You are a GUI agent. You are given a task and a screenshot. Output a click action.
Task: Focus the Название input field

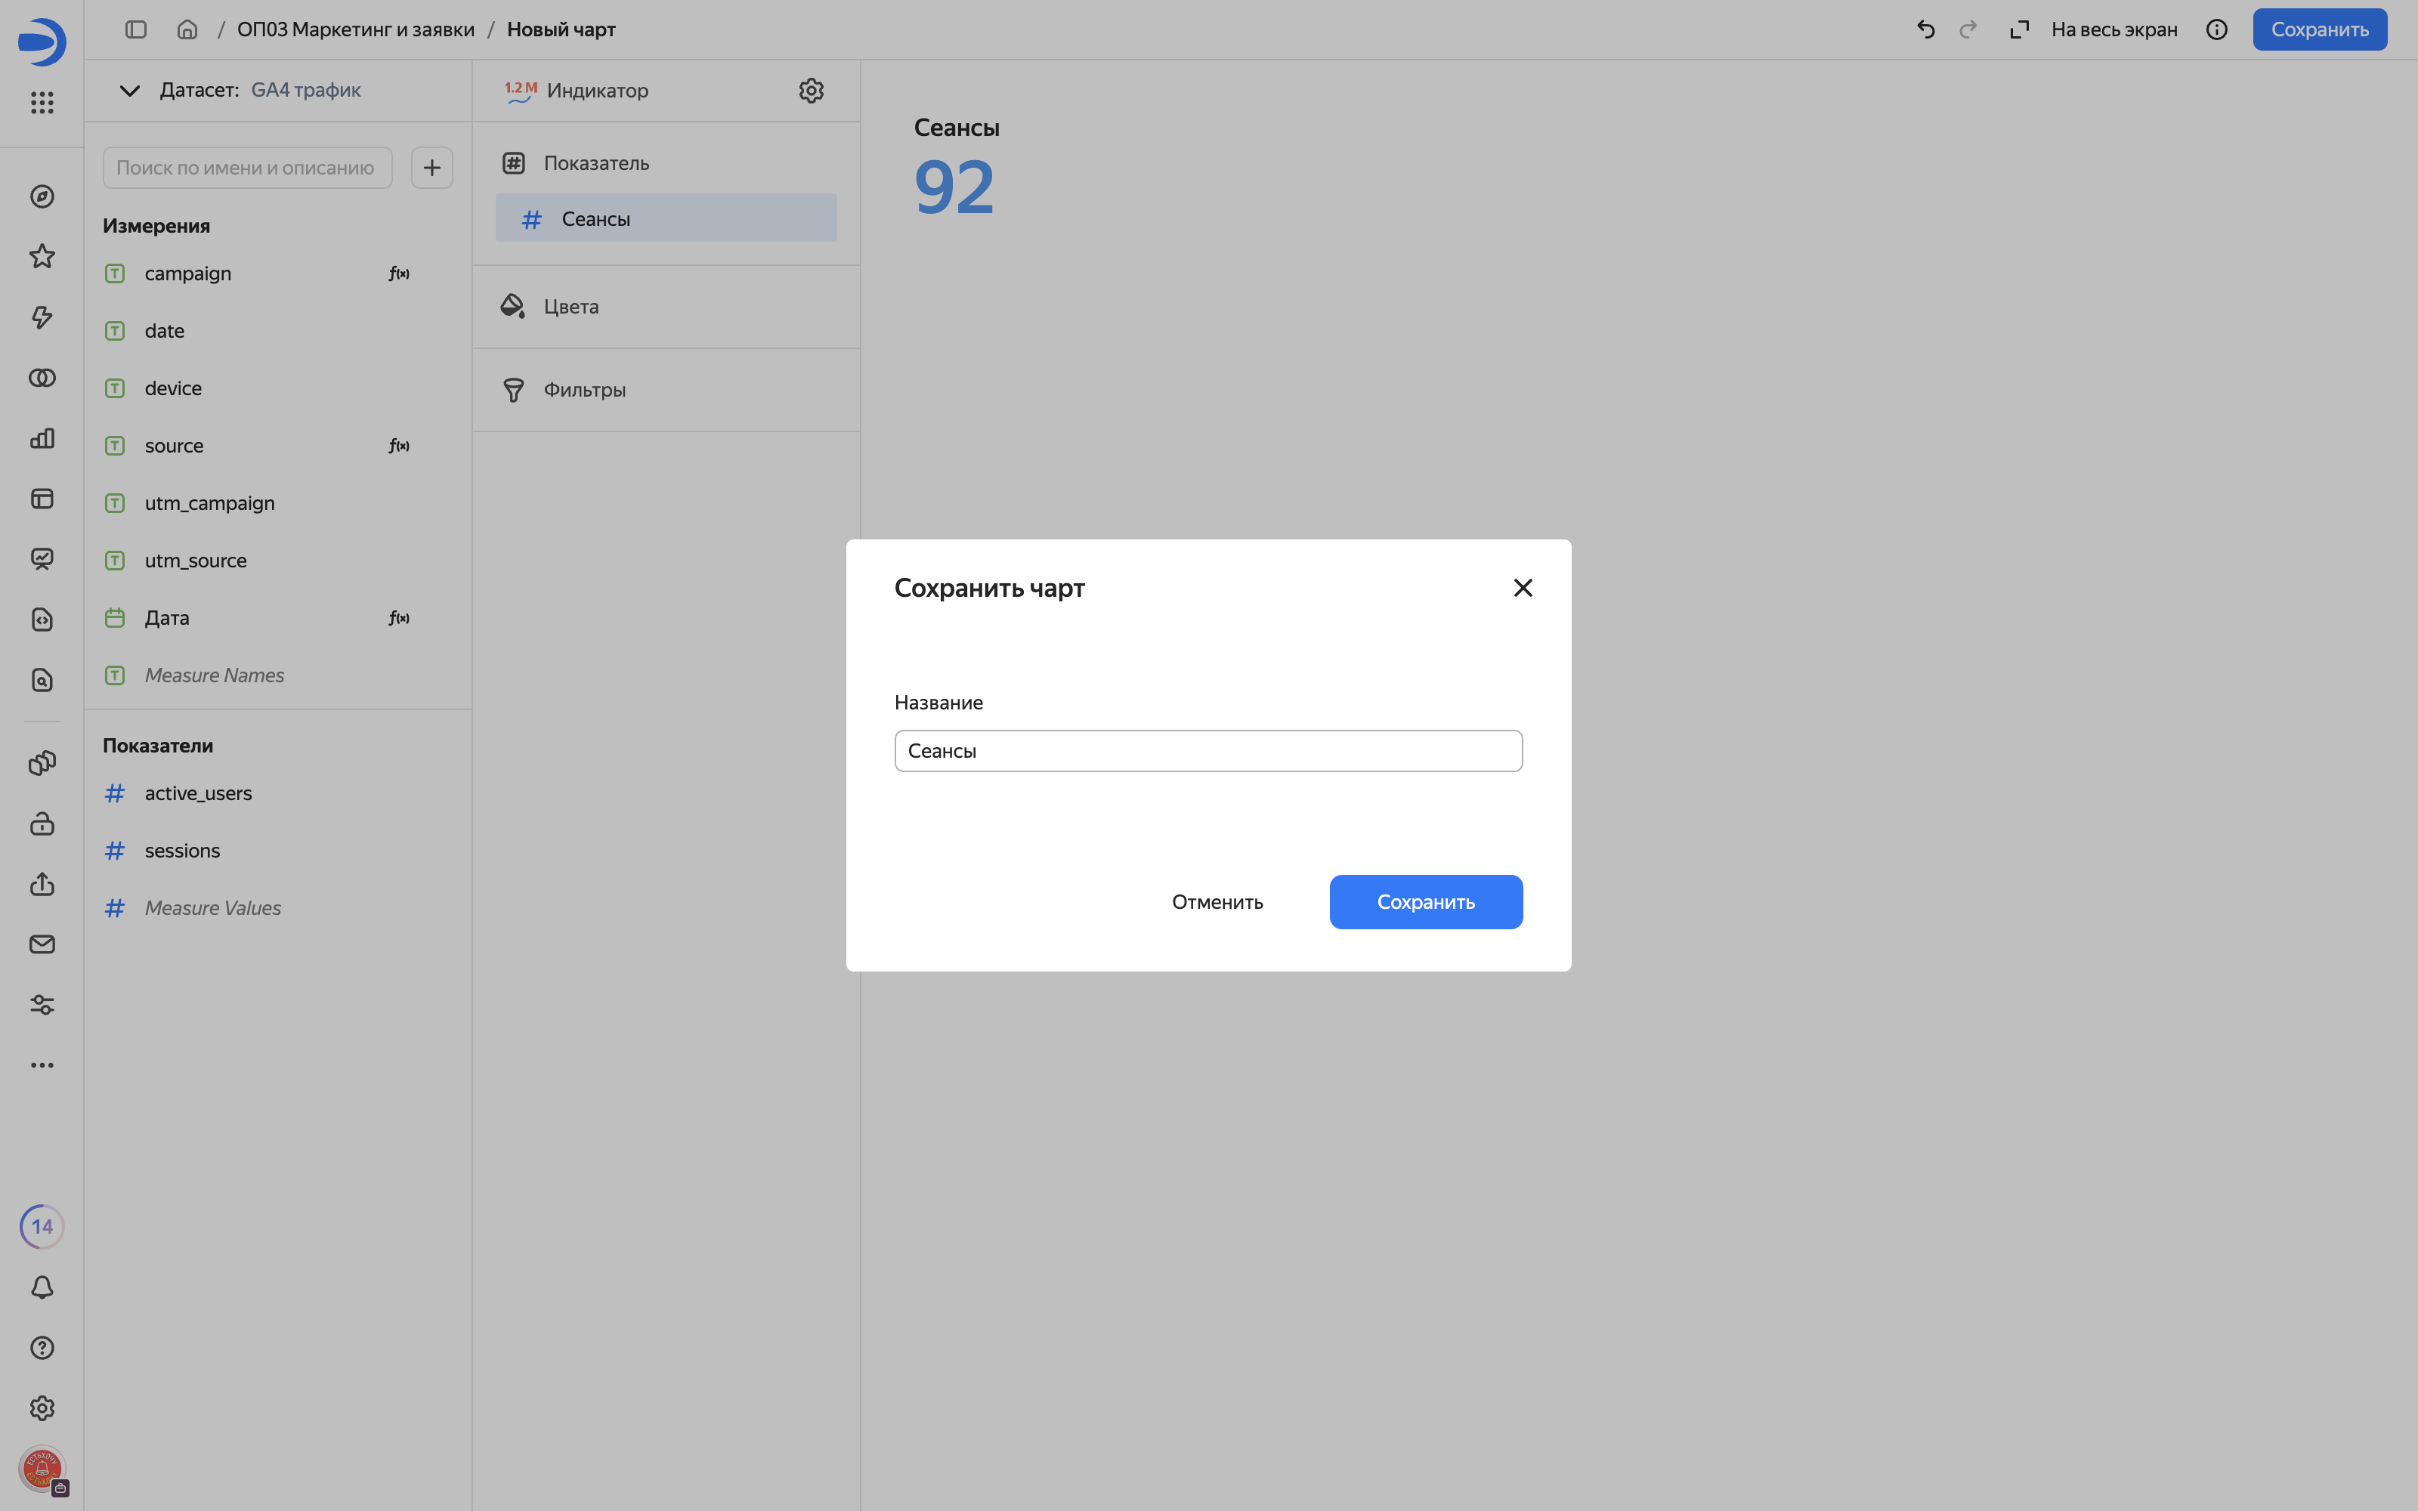click(1208, 750)
